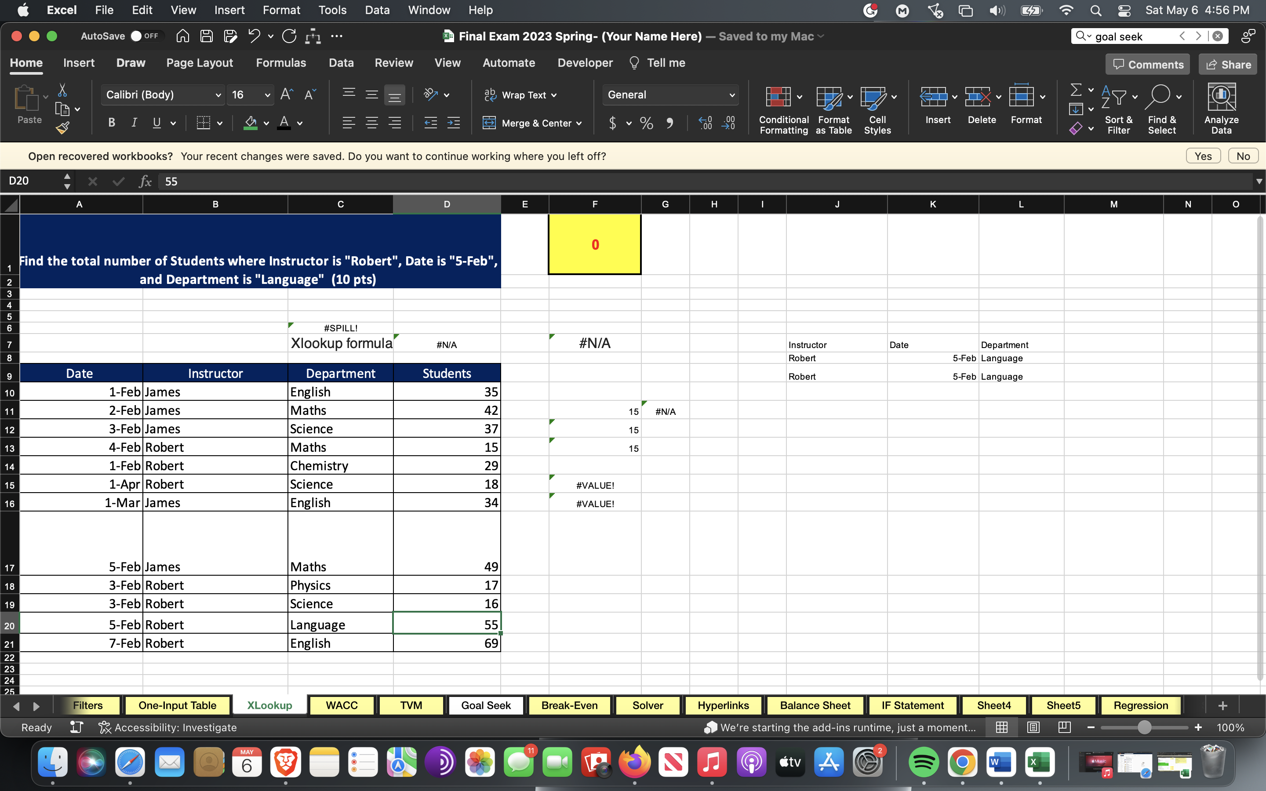Increase font size with larger A icon
This screenshot has width=1266, height=791.
[287, 94]
